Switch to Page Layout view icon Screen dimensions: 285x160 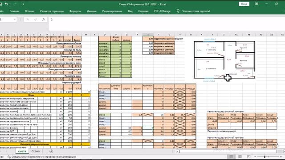240,156
